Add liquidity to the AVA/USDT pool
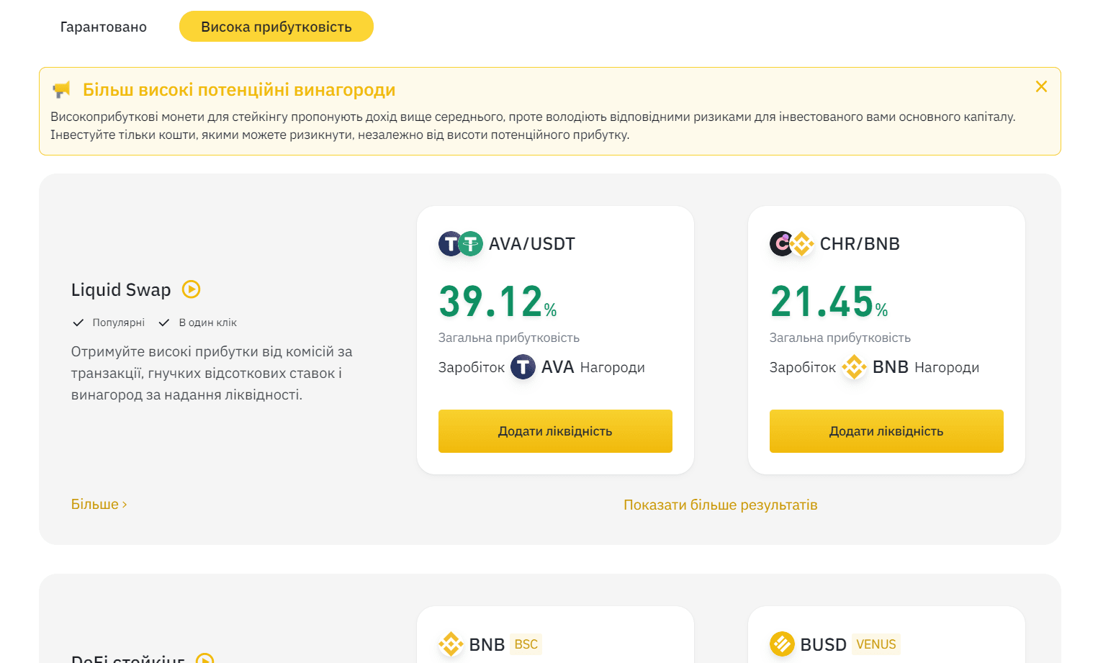This screenshot has width=1098, height=663. pyautogui.click(x=555, y=431)
